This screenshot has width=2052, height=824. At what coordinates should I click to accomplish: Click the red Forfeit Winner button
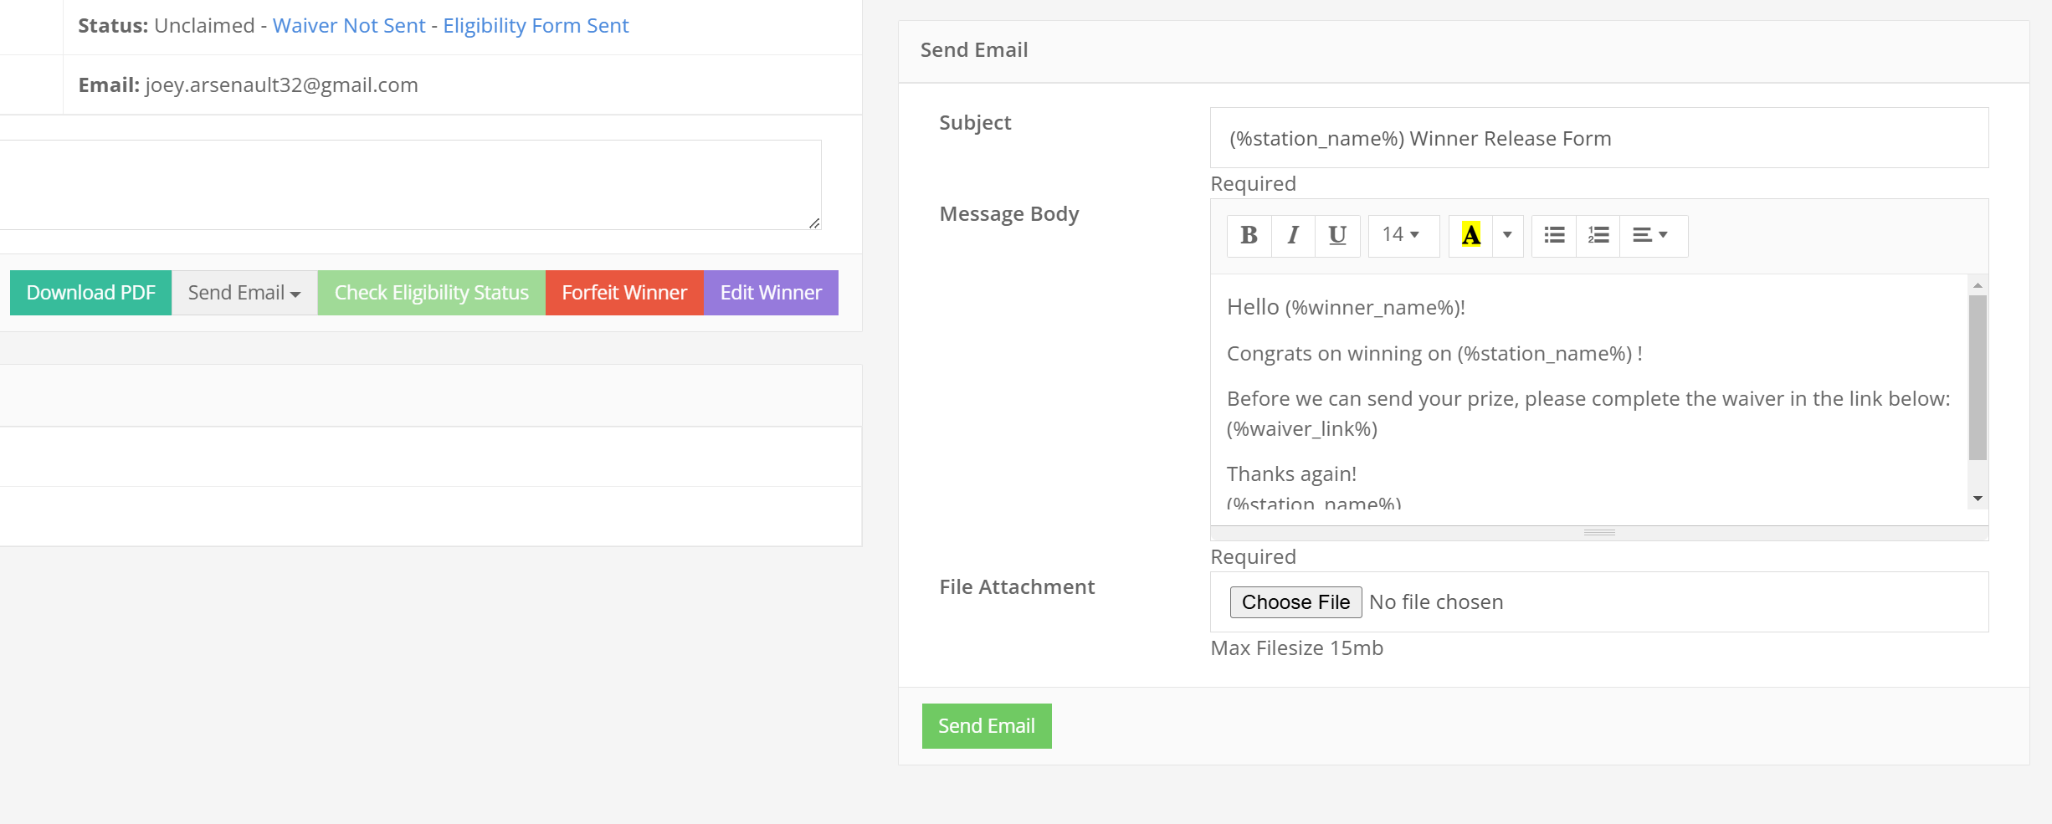(x=624, y=293)
